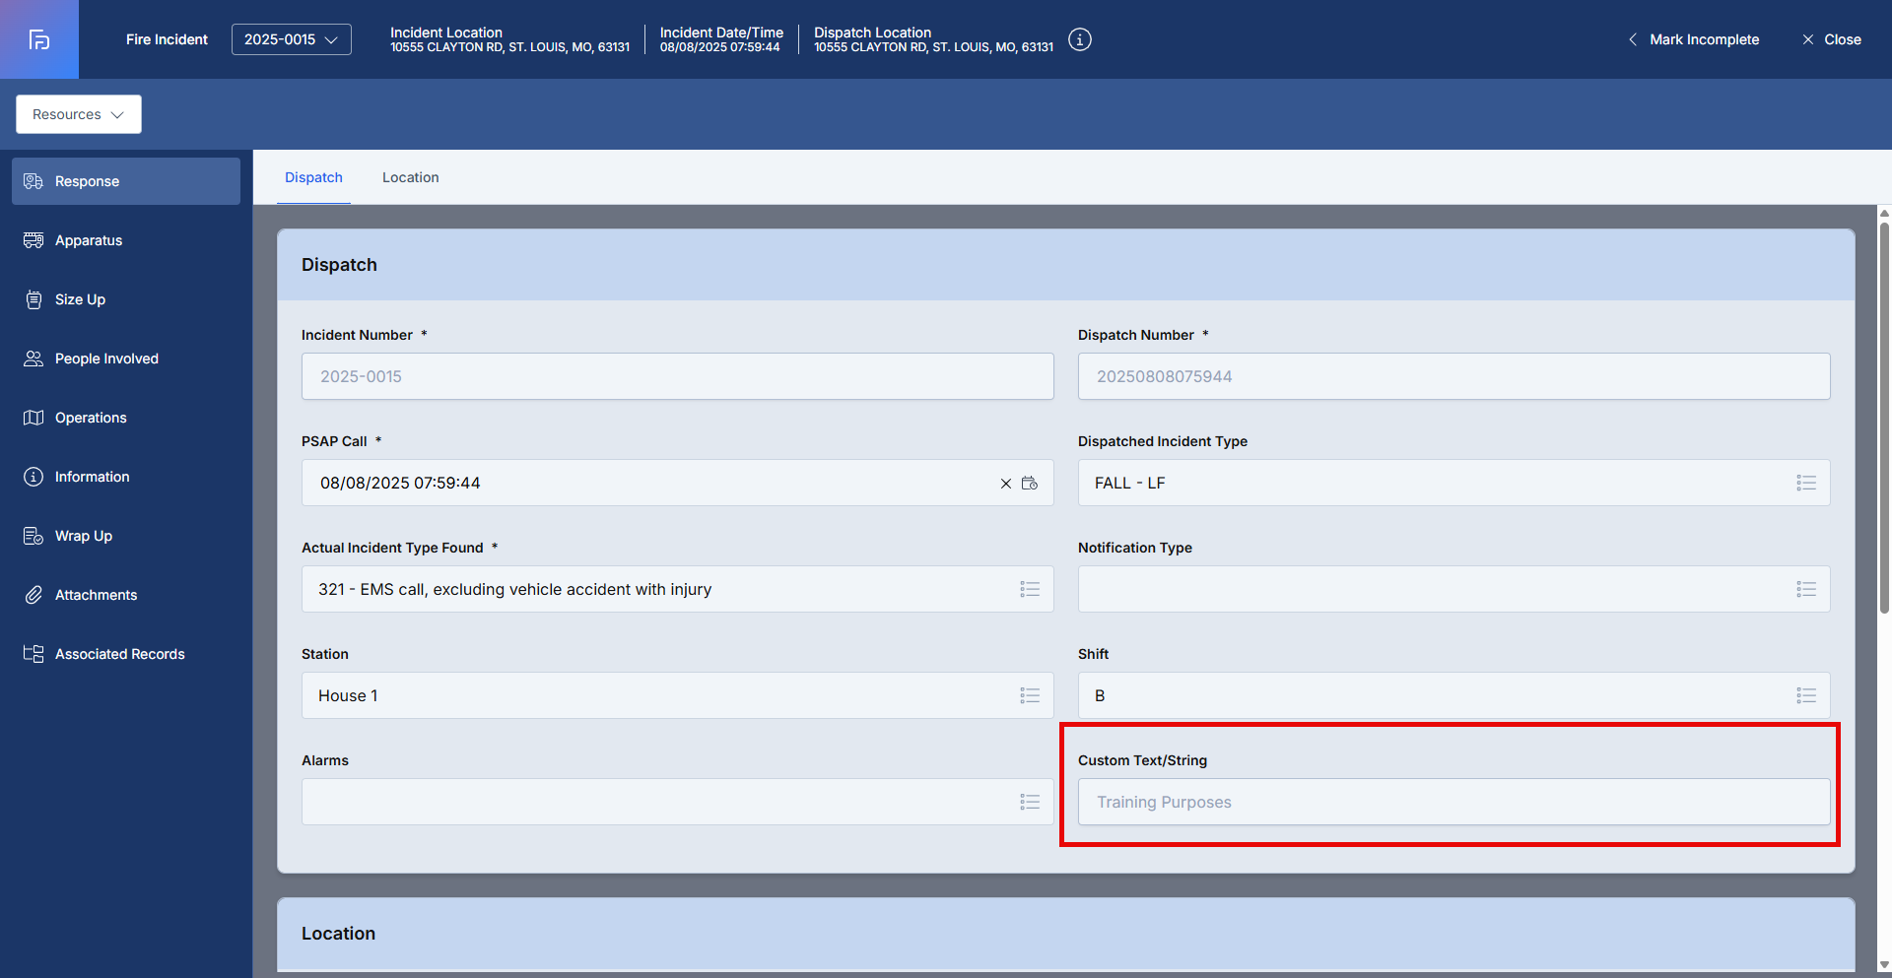Click the Dispatch Location address text
The height and width of the screenshot is (978, 1892).
pyautogui.click(x=933, y=47)
